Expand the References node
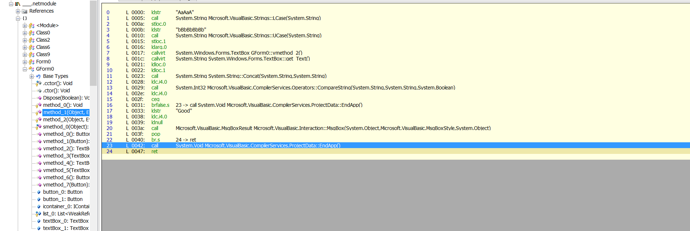The width and height of the screenshot is (690, 231). [x=18, y=11]
